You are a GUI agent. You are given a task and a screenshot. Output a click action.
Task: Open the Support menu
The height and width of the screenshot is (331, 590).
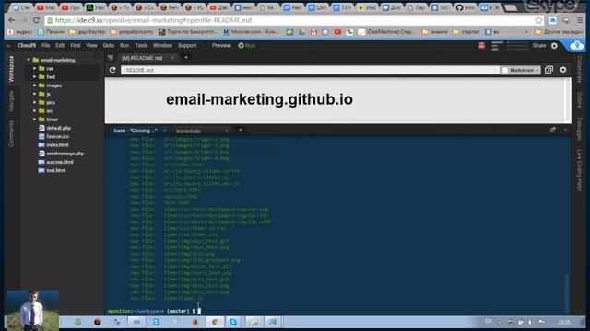click(x=187, y=45)
